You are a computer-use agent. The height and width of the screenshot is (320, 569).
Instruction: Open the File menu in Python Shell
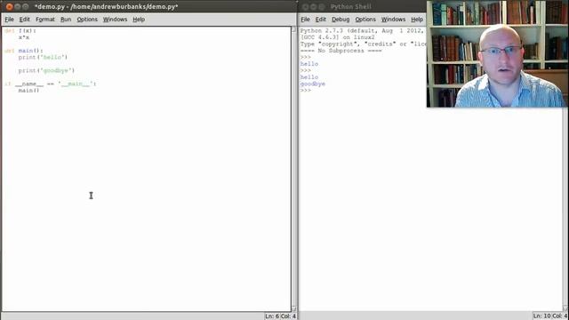[x=305, y=20]
